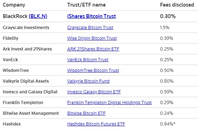Viewport: 200px width, 131px height.
Task: Open Wise Origin Bitcoin Trust link
Action: (92, 38)
